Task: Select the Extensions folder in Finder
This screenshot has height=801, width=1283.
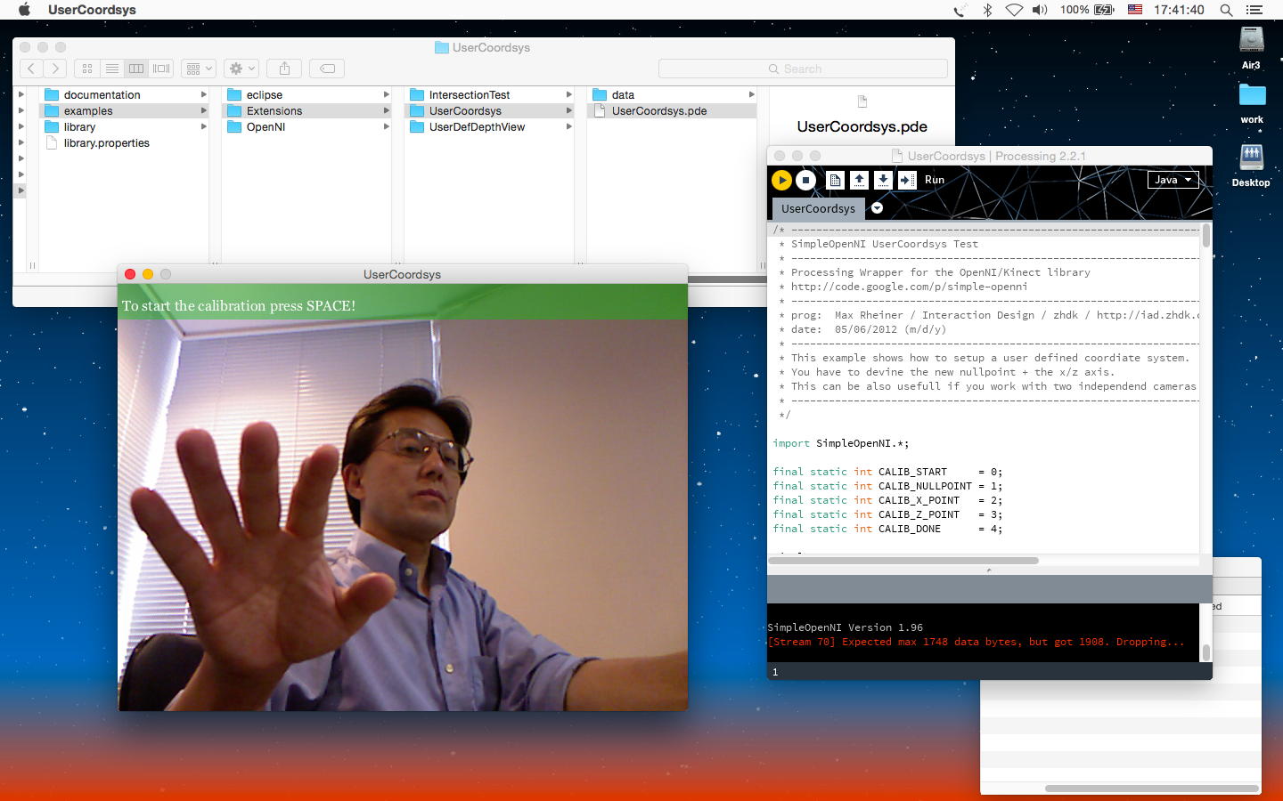Action: 306,111
